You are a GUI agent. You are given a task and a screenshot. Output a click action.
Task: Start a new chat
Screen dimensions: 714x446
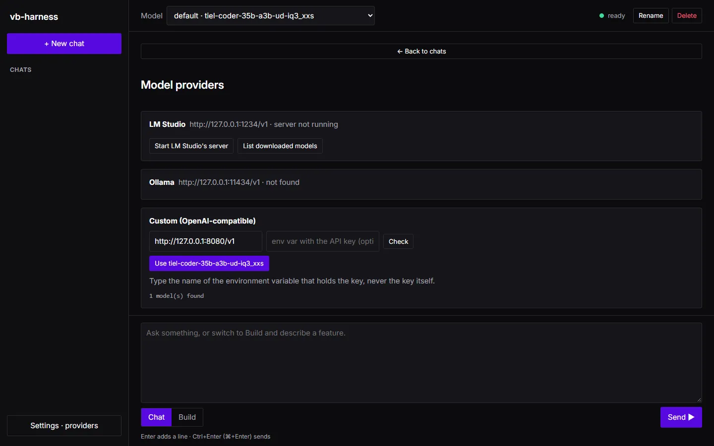click(64, 44)
